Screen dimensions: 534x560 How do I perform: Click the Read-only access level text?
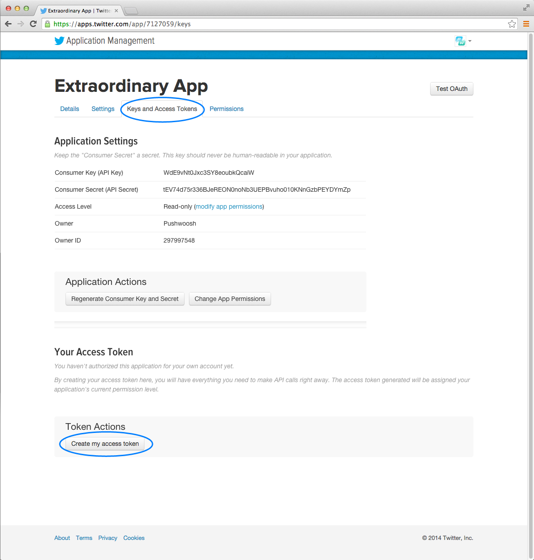(x=178, y=206)
